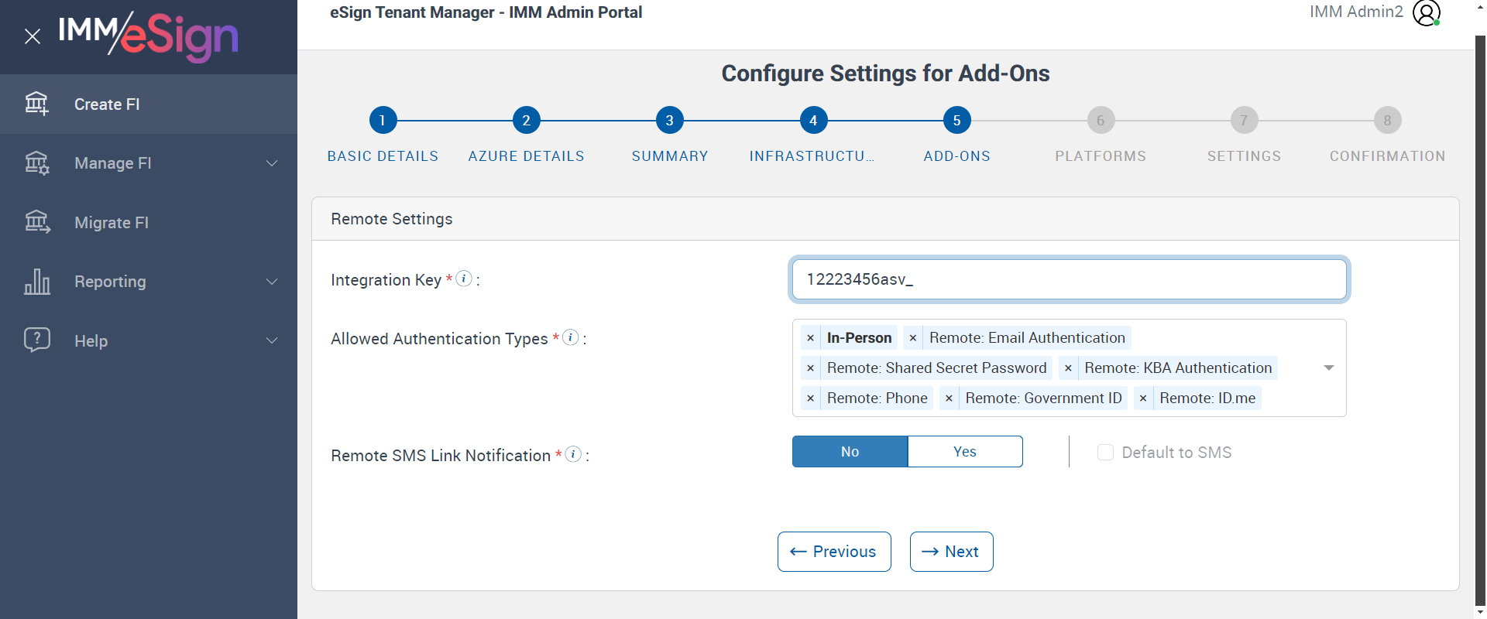Go to step 3 Summary
Viewport: 1487px width, 619px height.
pyautogui.click(x=670, y=121)
